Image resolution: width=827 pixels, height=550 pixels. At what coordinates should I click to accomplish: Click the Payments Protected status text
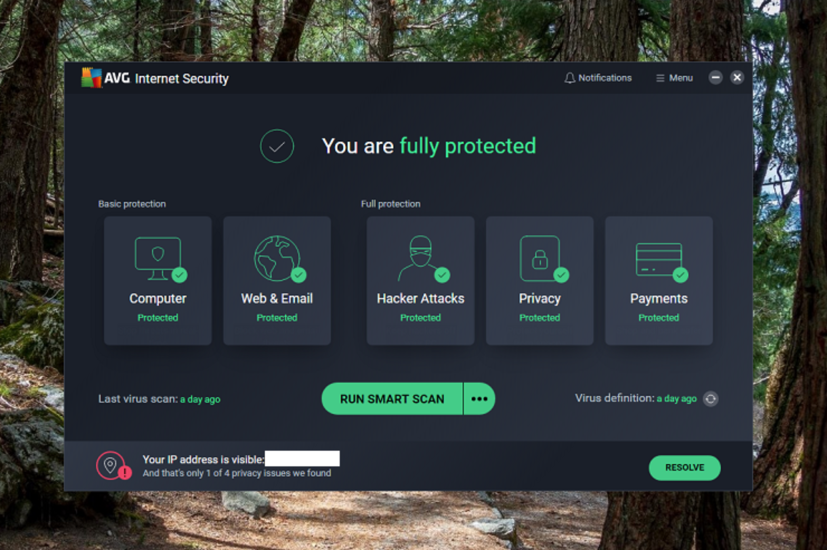tap(659, 318)
